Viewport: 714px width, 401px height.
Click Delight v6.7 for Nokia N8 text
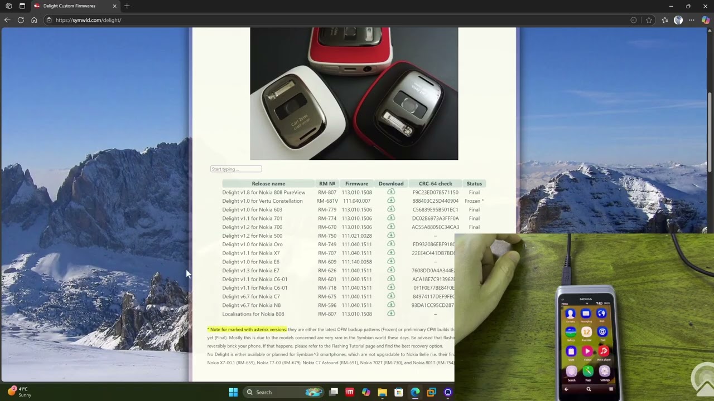[x=252, y=305]
